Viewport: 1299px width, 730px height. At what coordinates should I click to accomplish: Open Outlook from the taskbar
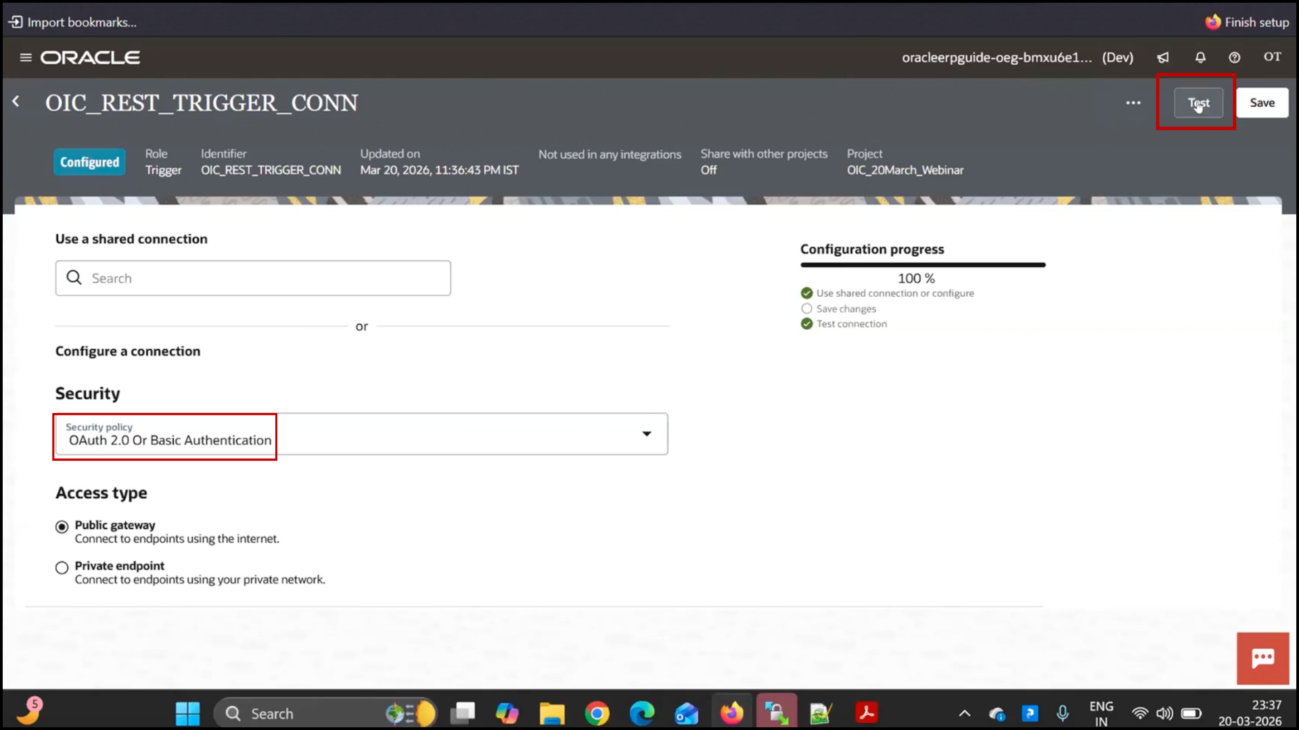(686, 713)
